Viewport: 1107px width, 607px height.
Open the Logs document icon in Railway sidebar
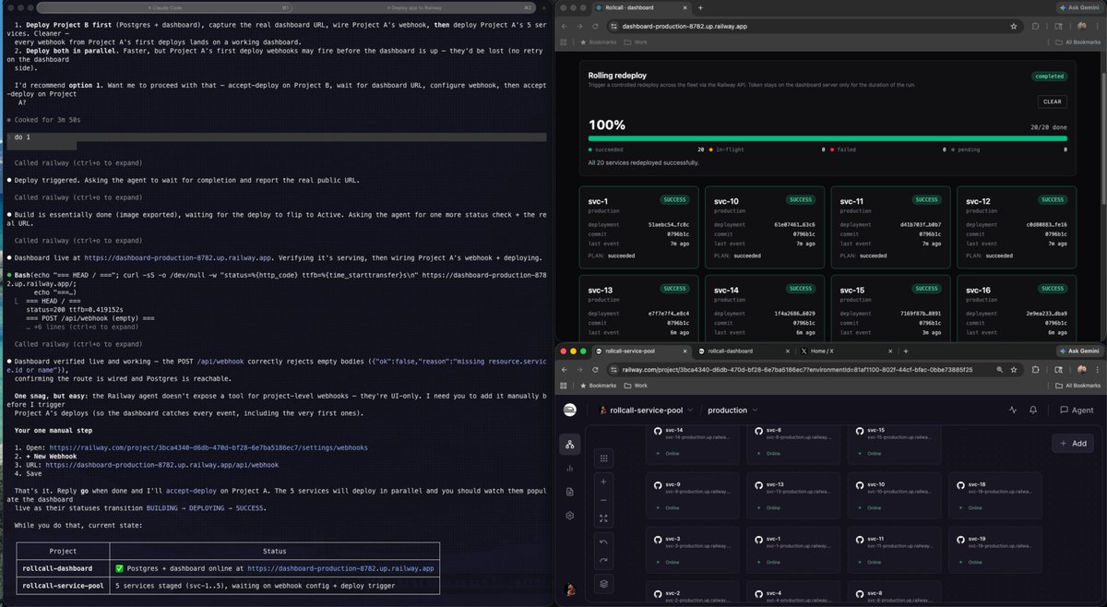point(570,493)
